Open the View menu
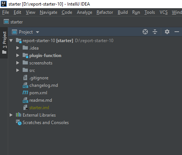182x155 pixels. pos(30,12)
